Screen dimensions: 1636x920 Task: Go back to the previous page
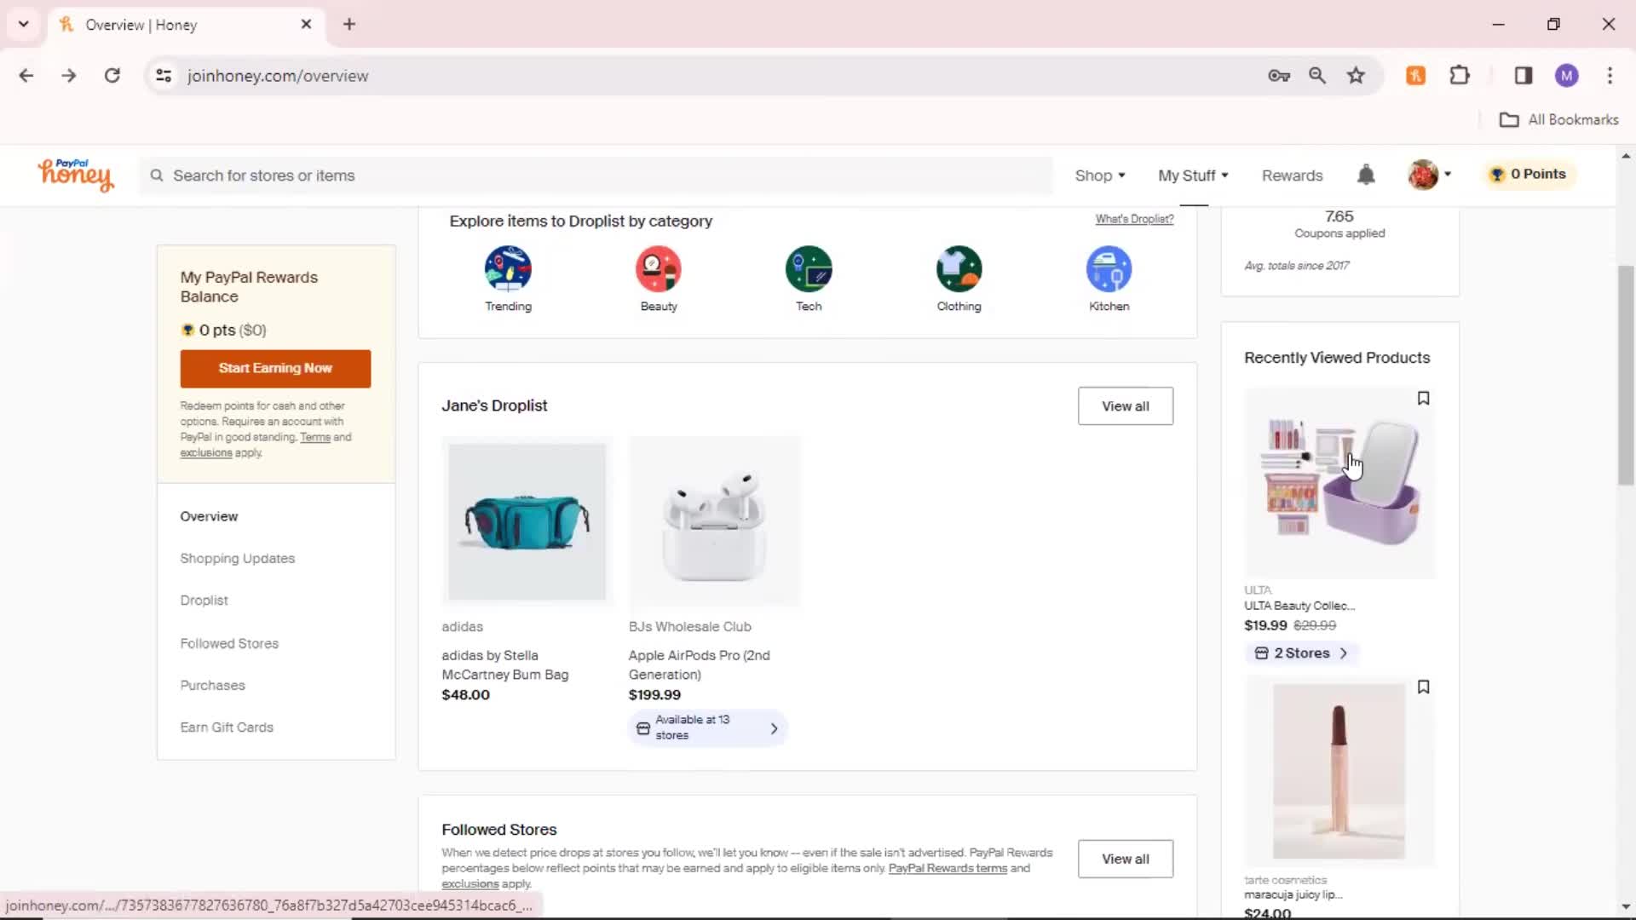tap(26, 76)
